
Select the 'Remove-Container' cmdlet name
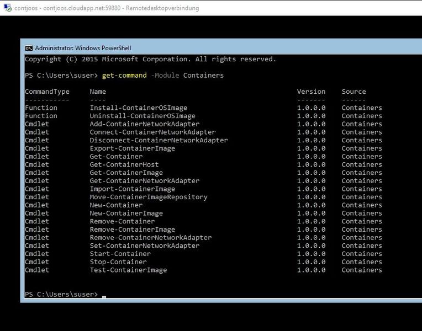[123, 221]
